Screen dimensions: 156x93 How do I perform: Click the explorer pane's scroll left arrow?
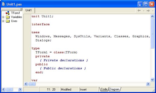(4, 89)
